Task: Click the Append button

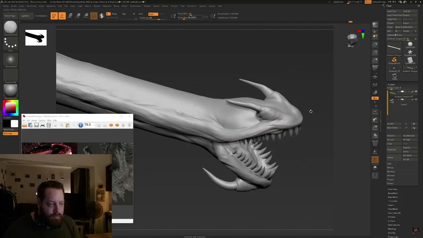Action: pos(409,147)
